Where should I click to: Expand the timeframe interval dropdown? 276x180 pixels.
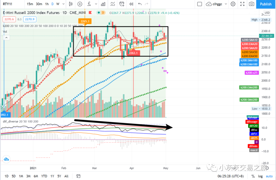63,4
